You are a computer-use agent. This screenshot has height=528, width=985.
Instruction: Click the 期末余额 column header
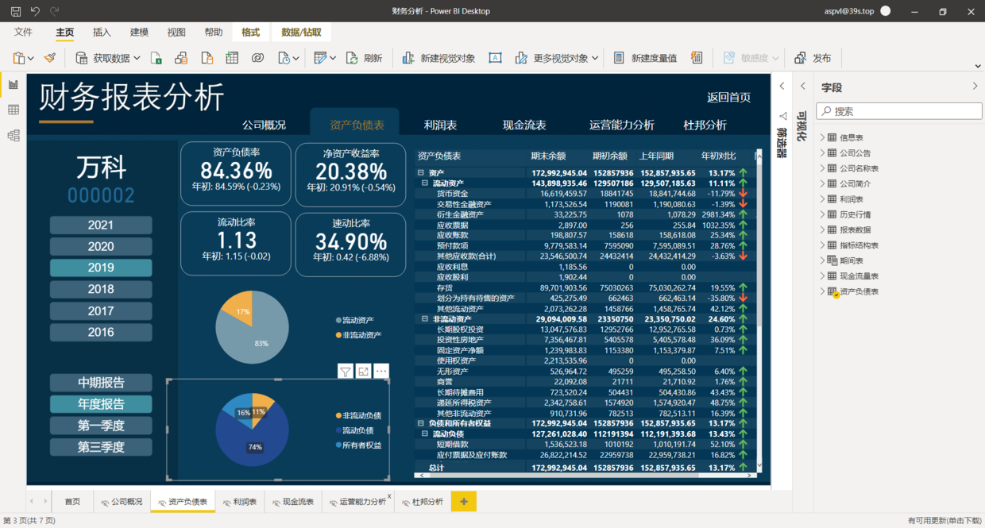coord(547,156)
